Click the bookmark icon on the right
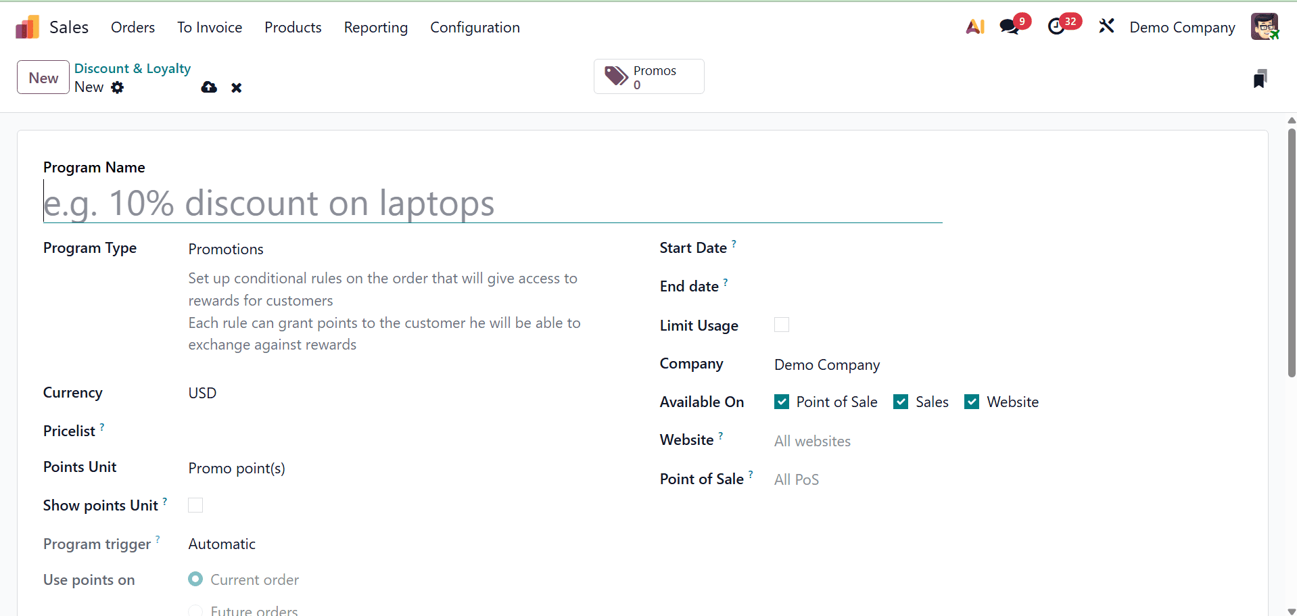 click(x=1260, y=78)
